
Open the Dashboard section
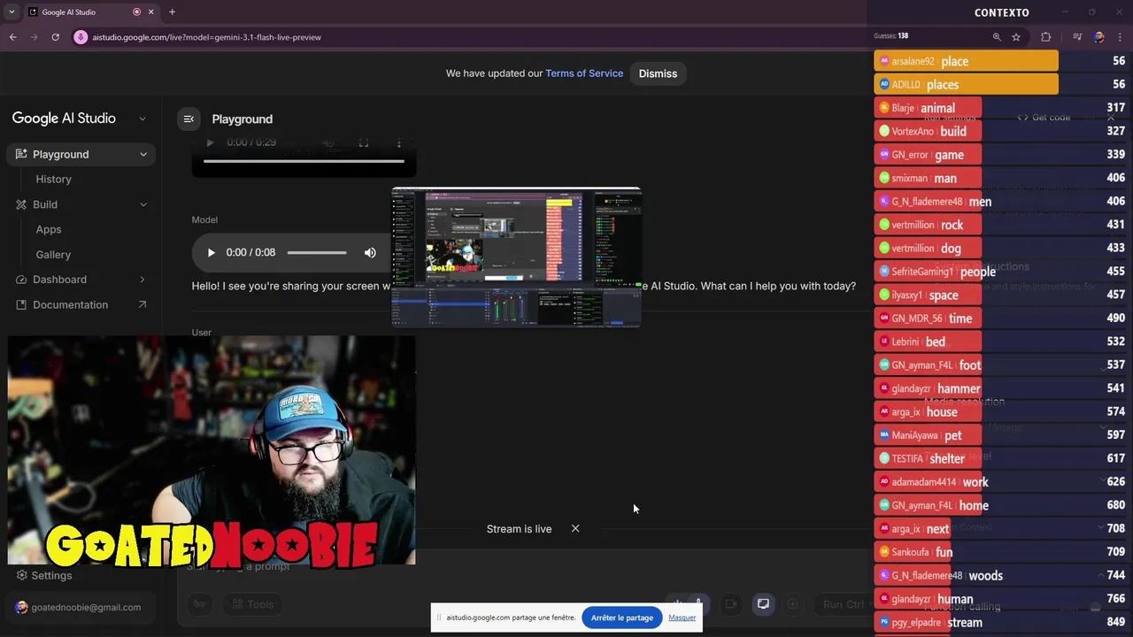pyautogui.click(x=59, y=280)
